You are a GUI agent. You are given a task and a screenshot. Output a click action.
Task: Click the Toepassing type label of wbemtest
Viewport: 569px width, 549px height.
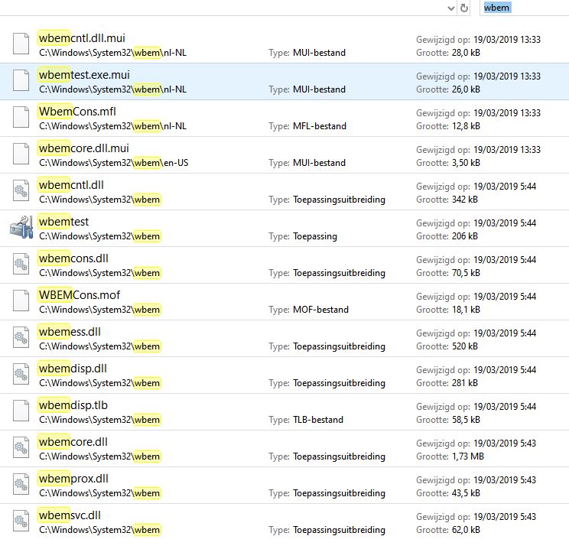point(314,236)
